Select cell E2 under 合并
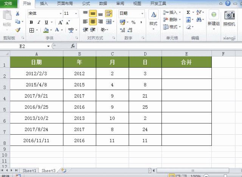Viewport: 242px width, 177px height. pyautogui.click(x=186, y=73)
